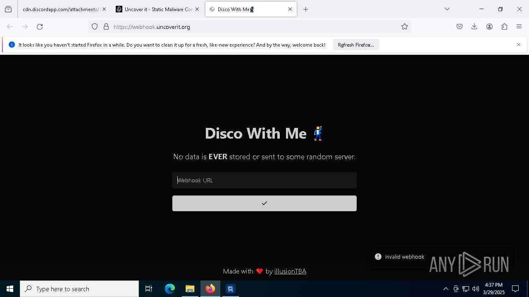Open tracking protection shield icon
The image size is (529, 297).
[95, 27]
